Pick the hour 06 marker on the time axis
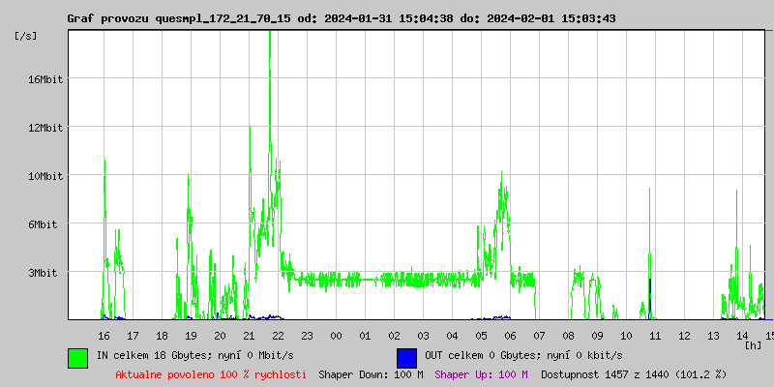 [x=510, y=336]
